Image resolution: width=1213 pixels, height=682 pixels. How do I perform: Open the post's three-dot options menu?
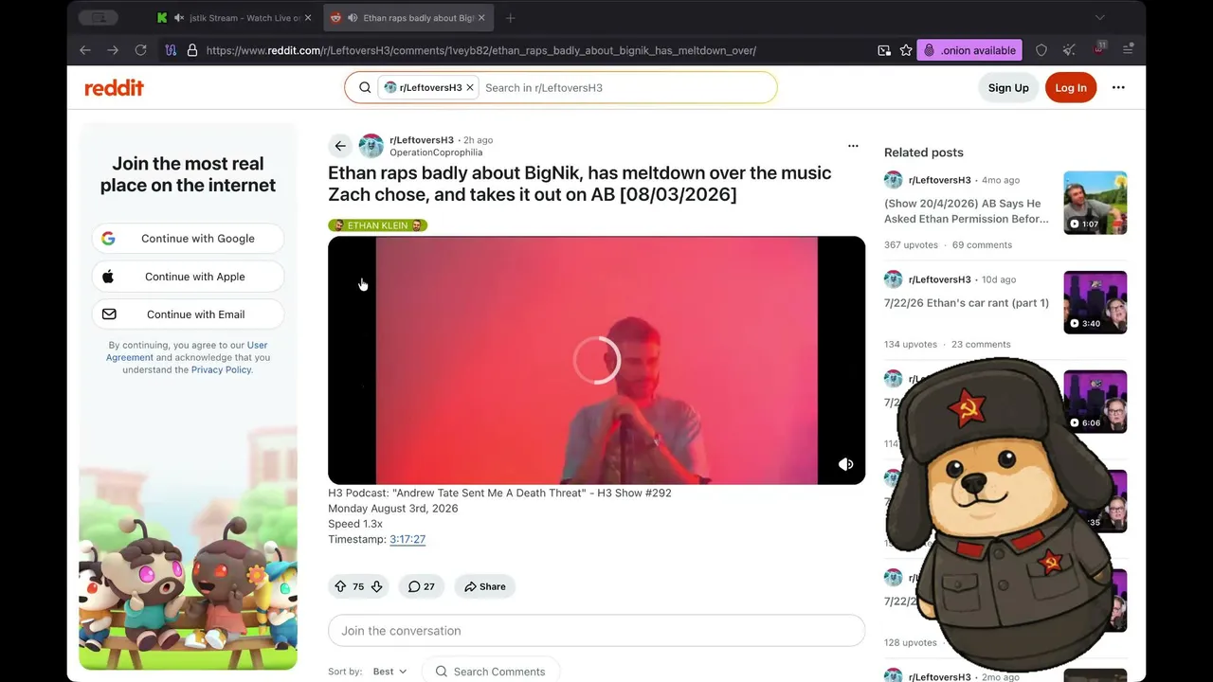click(853, 146)
